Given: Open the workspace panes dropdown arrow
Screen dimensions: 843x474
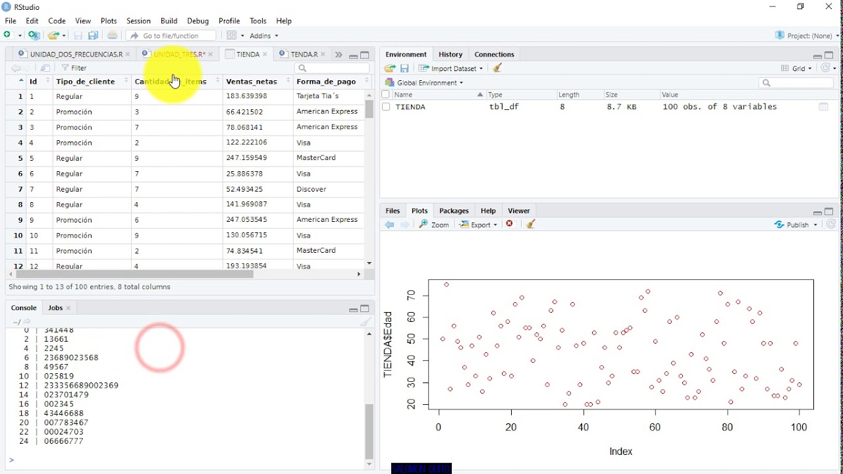Looking at the screenshot, I should [x=242, y=36].
